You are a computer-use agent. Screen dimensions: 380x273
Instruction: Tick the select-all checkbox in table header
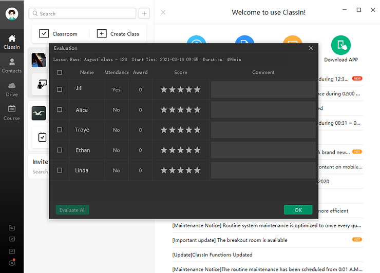coord(60,72)
